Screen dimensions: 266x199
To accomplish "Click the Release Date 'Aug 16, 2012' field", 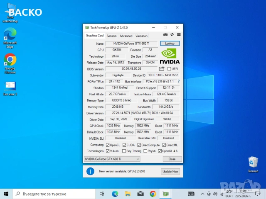I will click(116, 63).
